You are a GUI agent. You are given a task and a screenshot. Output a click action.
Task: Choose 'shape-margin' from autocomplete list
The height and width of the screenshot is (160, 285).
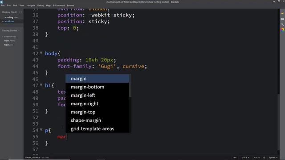(x=97, y=120)
